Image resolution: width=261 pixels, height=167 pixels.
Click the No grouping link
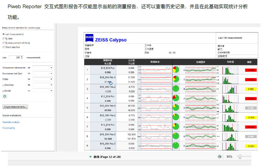click(9, 128)
